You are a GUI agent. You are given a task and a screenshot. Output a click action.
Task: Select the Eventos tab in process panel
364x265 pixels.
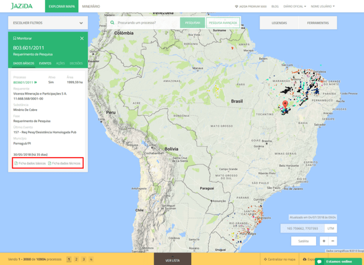[x=45, y=63]
